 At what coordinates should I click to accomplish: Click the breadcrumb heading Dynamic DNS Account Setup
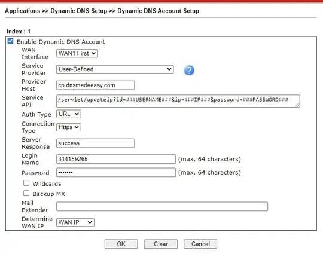tap(158, 11)
